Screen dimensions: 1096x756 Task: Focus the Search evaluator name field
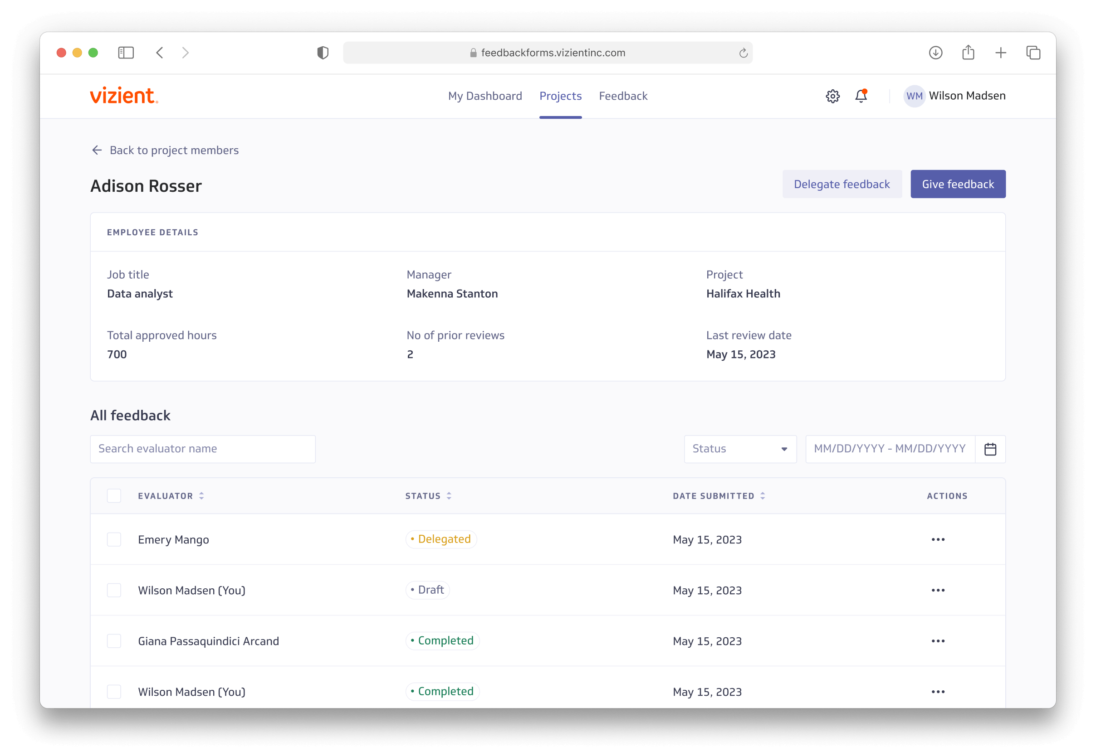click(x=202, y=449)
